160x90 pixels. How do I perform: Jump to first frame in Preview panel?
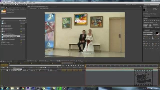[144, 20]
